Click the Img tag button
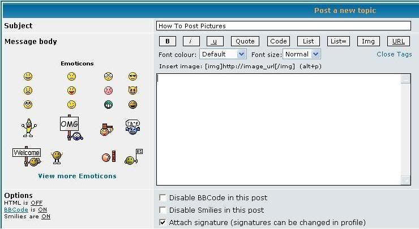This screenshot has height=229, width=419. coord(368,41)
